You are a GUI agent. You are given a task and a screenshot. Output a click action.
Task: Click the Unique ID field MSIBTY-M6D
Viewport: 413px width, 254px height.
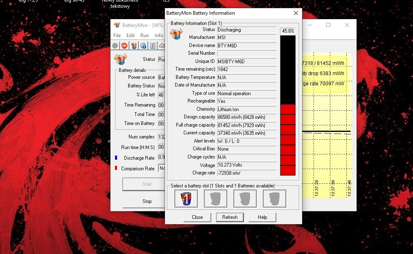coord(247,62)
